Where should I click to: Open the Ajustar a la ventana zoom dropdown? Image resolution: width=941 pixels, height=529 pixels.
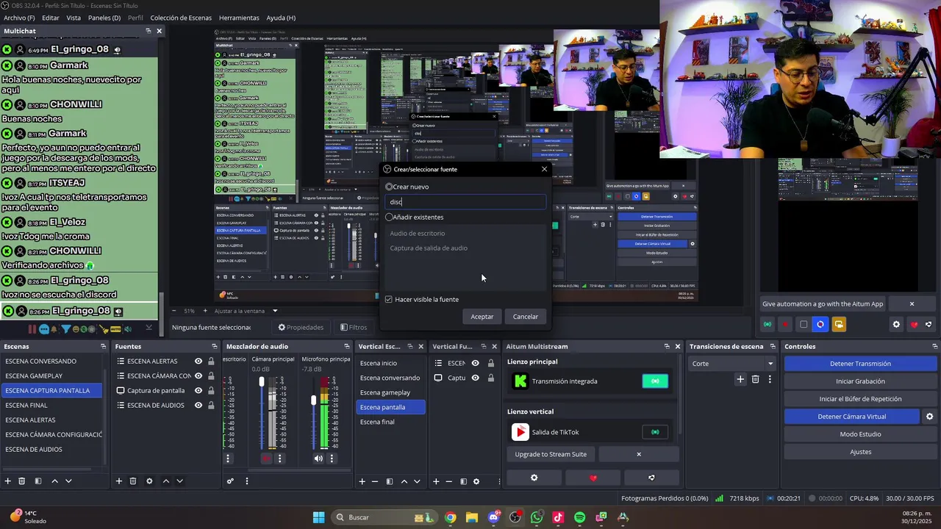[x=246, y=311]
